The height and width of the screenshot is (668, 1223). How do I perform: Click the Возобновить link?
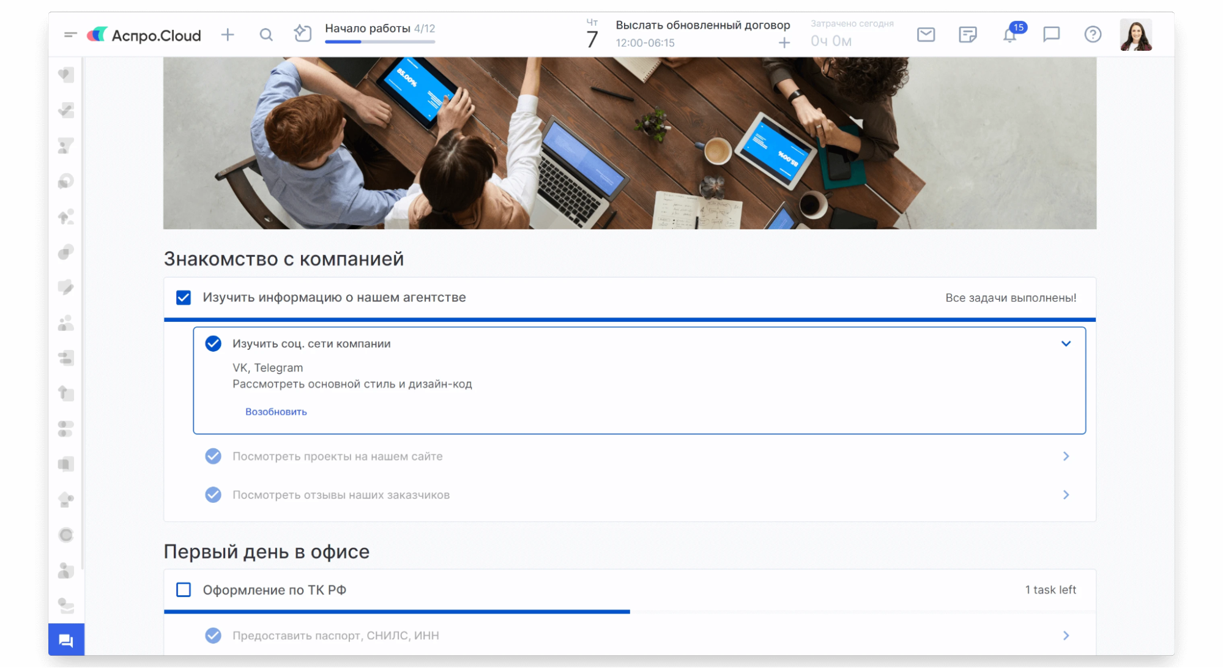(x=276, y=412)
